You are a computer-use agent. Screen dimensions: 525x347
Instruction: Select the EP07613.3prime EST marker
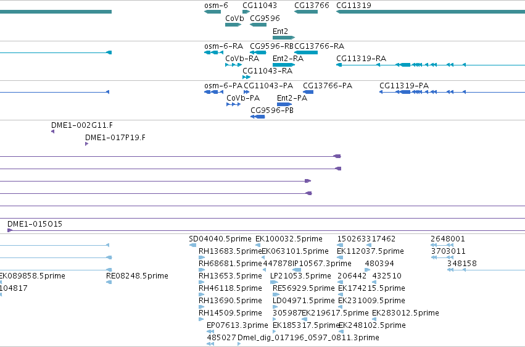click(210, 332)
